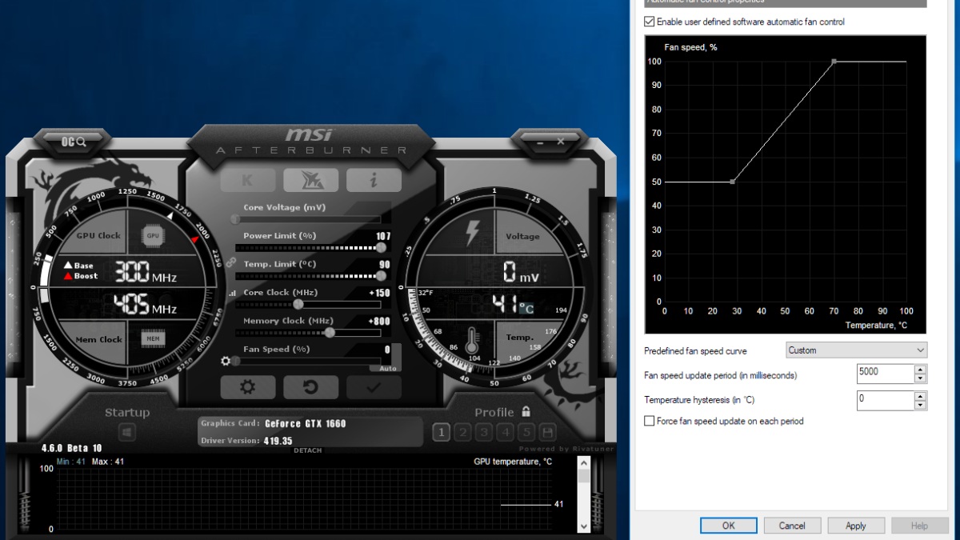The height and width of the screenshot is (540, 960).
Task: Close the Afterburner window
Action: coord(560,142)
